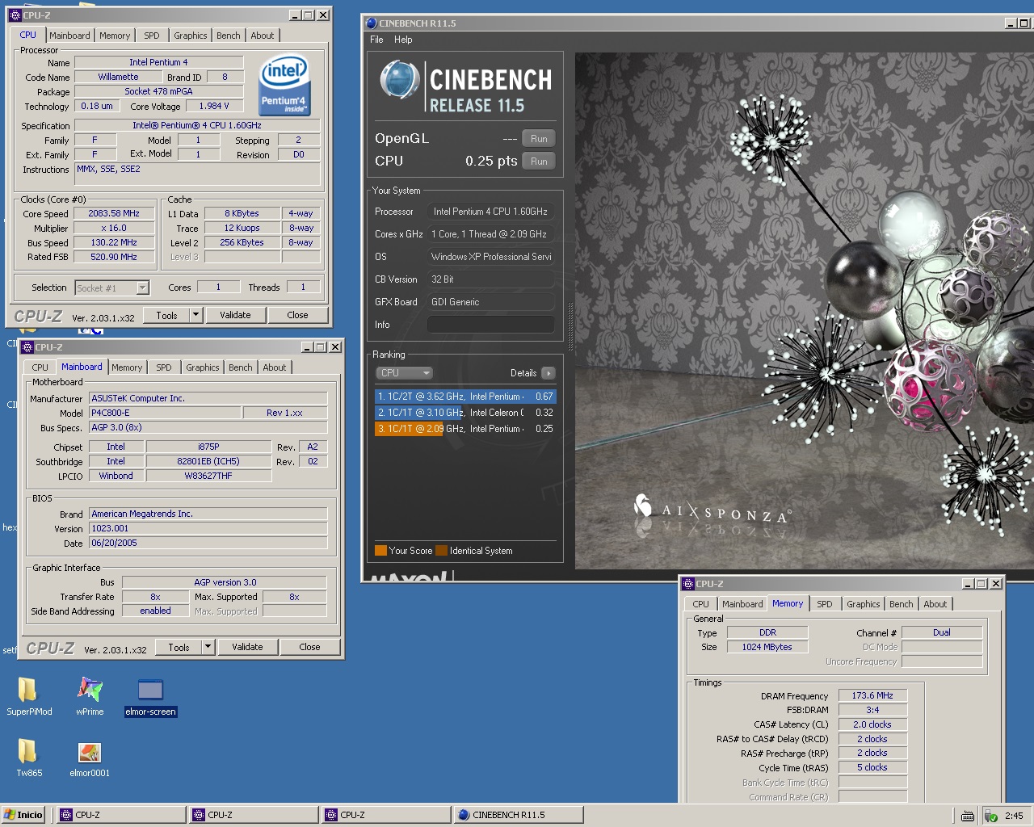Viewport: 1034px width, 827px height.
Task: Select ranking row 1C/2T @ 3.62 GHz
Action: pyautogui.click(x=465, y=397)
